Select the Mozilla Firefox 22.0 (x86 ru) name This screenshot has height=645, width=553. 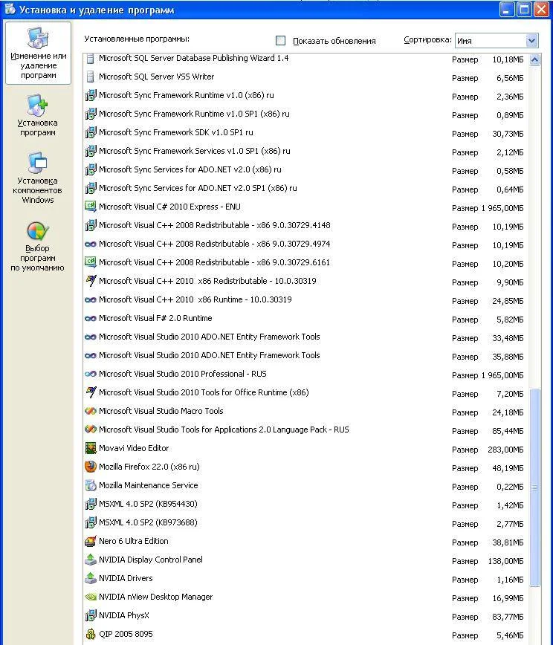[x=149, y=467]
